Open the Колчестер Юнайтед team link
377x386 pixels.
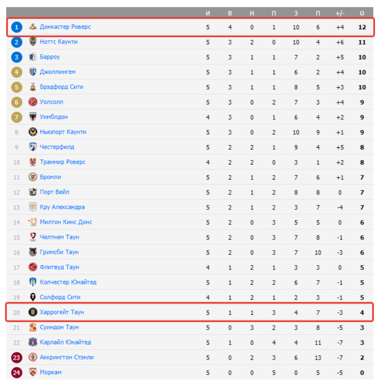coord(68,282)
